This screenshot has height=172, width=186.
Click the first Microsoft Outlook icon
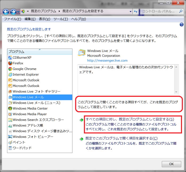click(10, 80)
